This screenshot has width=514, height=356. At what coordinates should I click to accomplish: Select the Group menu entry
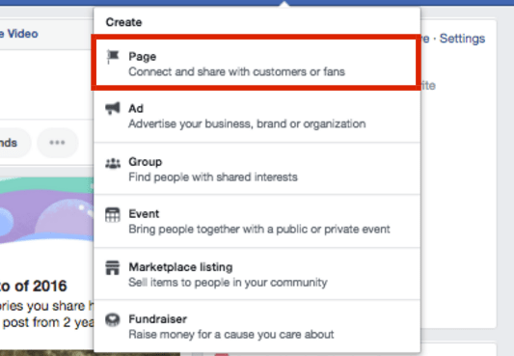pos(257,169)
